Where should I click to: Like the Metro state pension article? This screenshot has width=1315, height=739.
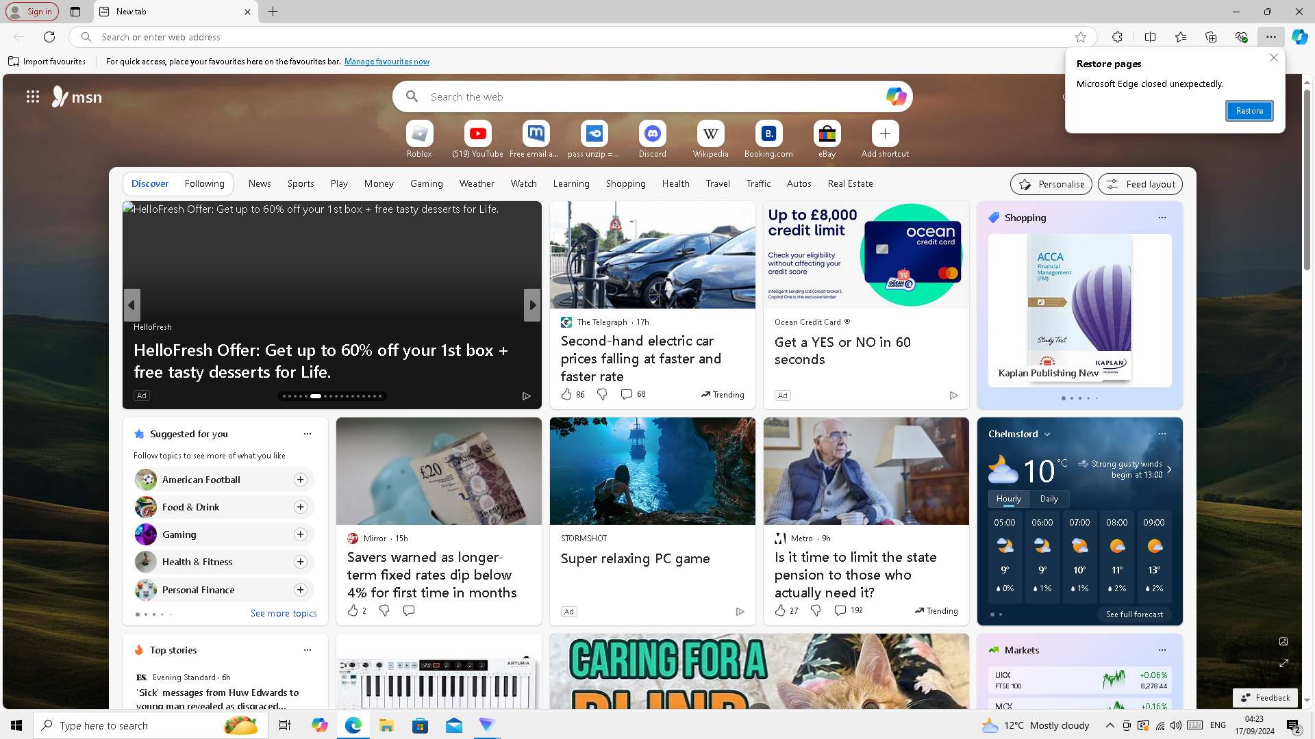(780, 610)
